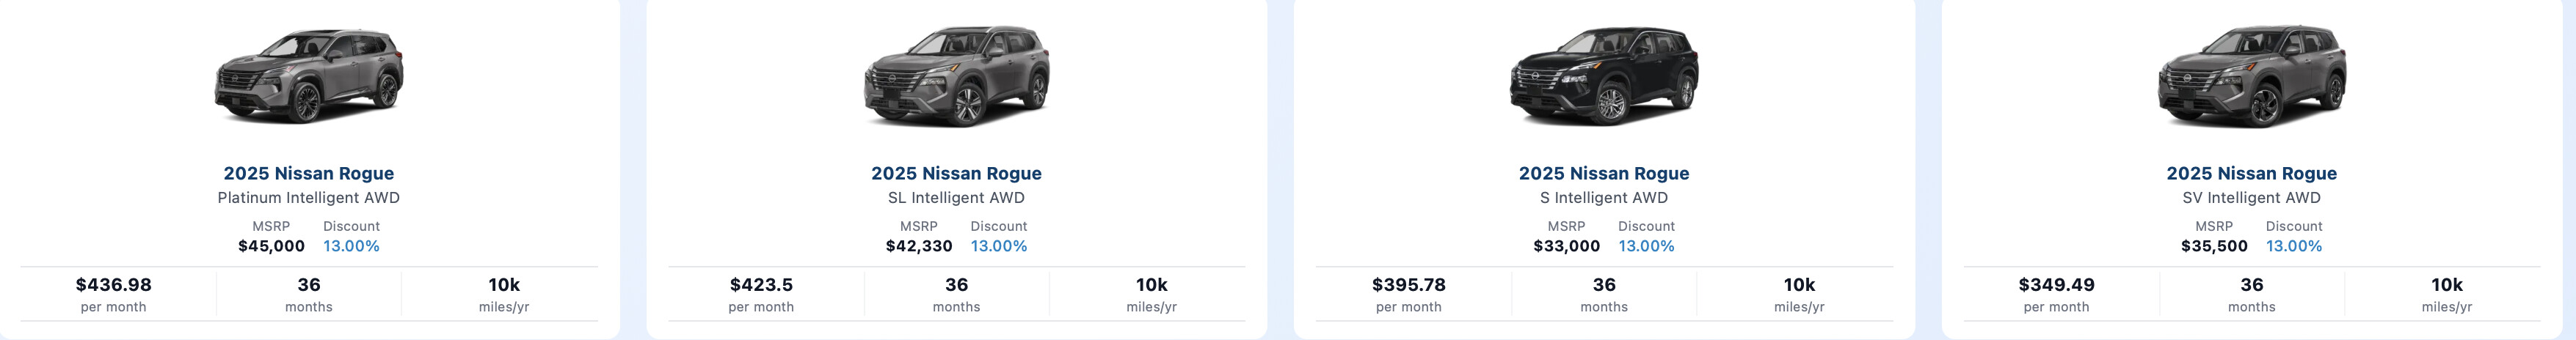The width and height of the screenshot is (2576, 340).
Task: Open the black S Intelligent AWD car image
Action: (1604, 75)
